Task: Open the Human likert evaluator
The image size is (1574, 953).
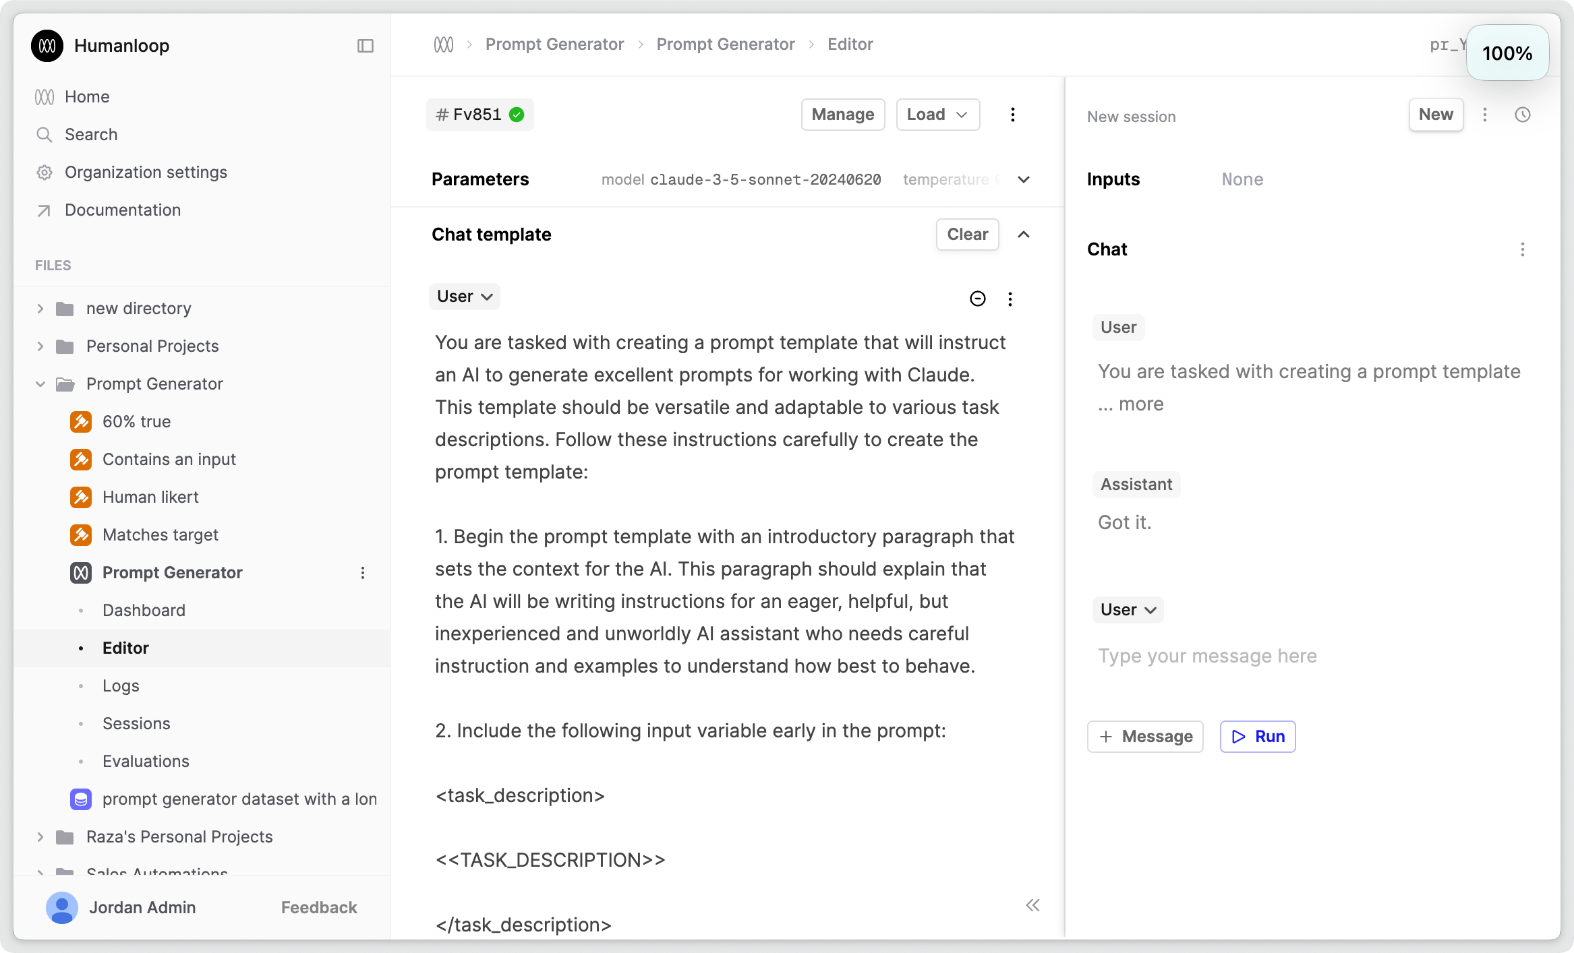Action: click(x=150, y=497)
